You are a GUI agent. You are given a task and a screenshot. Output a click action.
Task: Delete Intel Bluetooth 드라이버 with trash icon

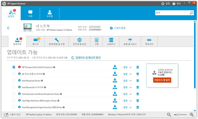click(138, 87)
